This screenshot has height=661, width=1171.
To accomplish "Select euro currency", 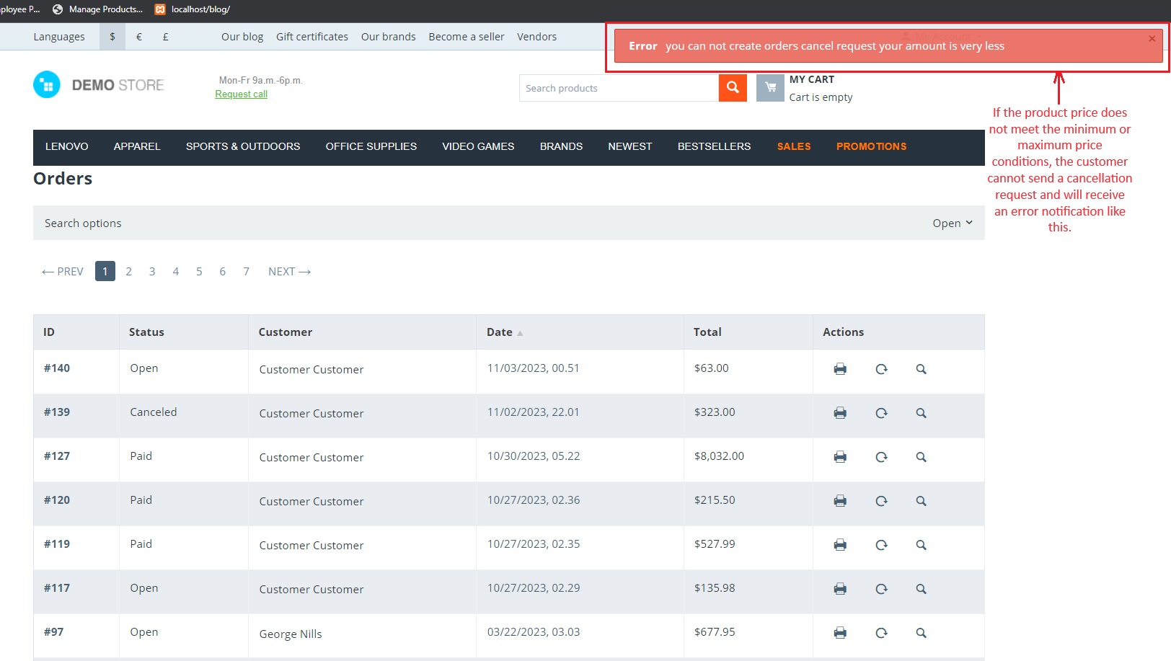I will [x=139, y=37].
